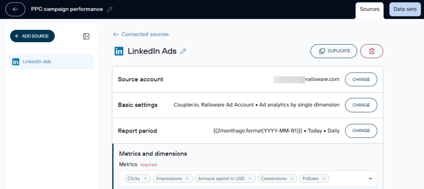Click the Basic settings label
This screenshot has width=424, height=189.
click(137, 105)
